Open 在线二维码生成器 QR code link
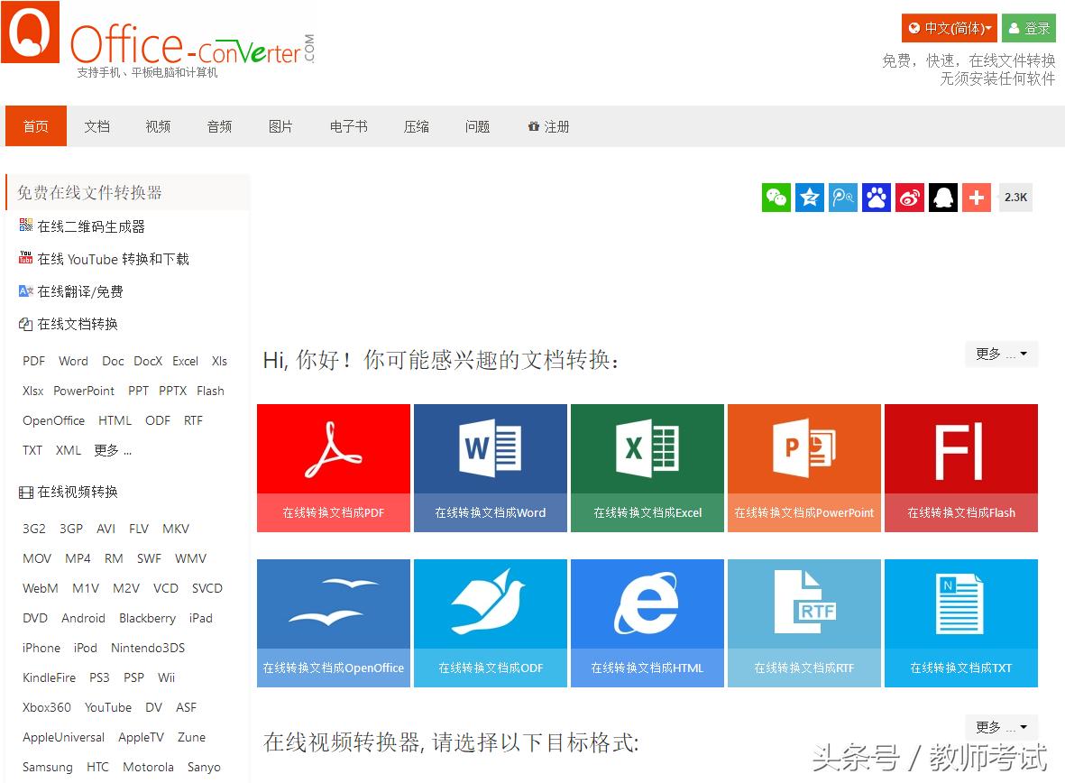 tap(82, 226)
